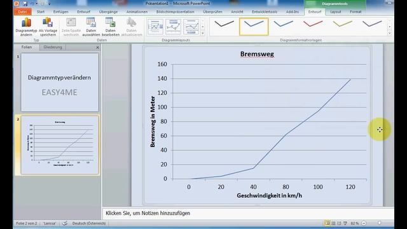Switch to Slide Sorter view in status bar

tap(333, 223)
